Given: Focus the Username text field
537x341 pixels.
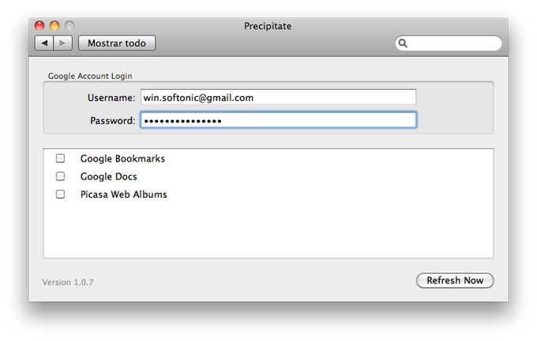Looking at the screenshot, I should click(279, 98).
